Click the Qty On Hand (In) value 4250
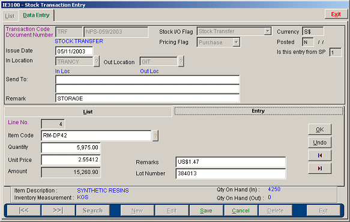The image size is (350, 222). (x=274, y=190)
